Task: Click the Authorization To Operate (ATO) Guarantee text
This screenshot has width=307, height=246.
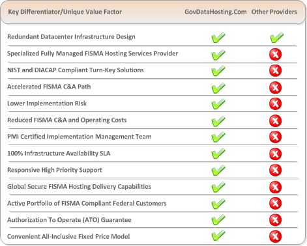Action: click(69, 220)
